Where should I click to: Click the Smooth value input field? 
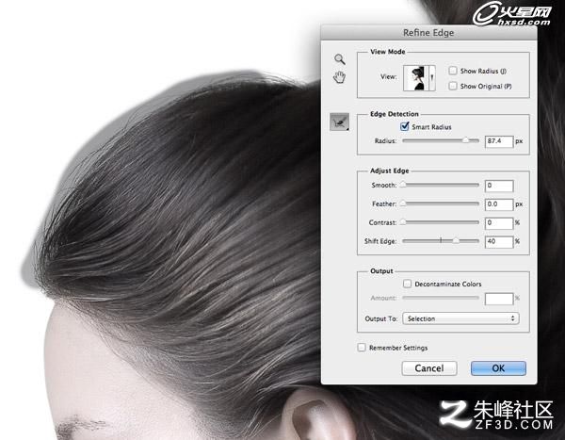pyautogui.click(x=499, y=186)
